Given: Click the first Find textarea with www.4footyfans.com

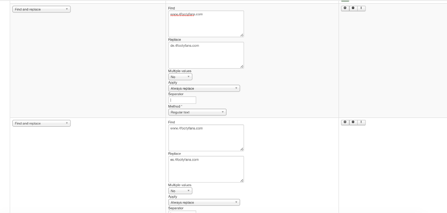Looking at the screenshot, I should [206, 24].
